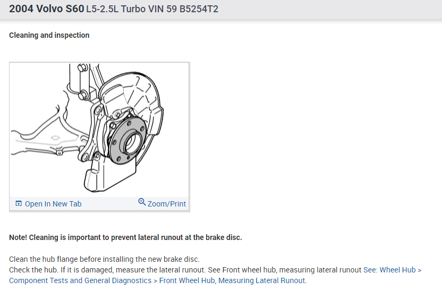
Task: Click the Check the hub instruction sentence
Action: tap(185, 270)
